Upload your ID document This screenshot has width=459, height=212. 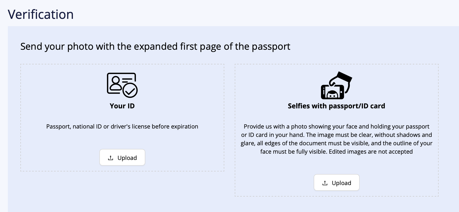(x=122, y=158)
